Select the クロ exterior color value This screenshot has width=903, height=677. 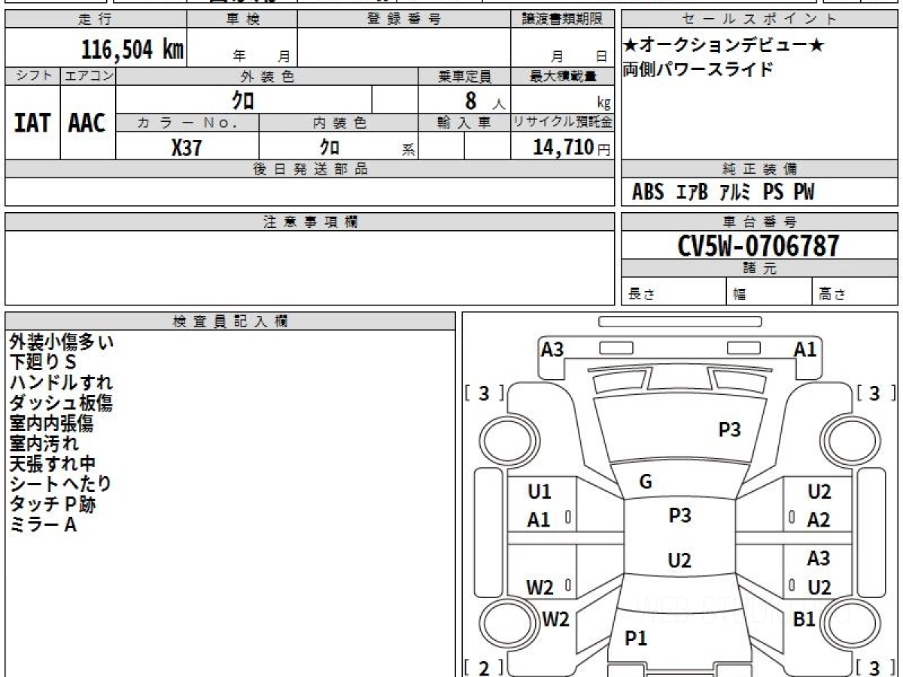click(242, 99)
